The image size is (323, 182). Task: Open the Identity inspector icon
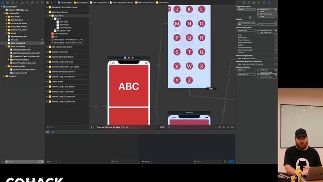pyautogui.click(x=254, y=3)
